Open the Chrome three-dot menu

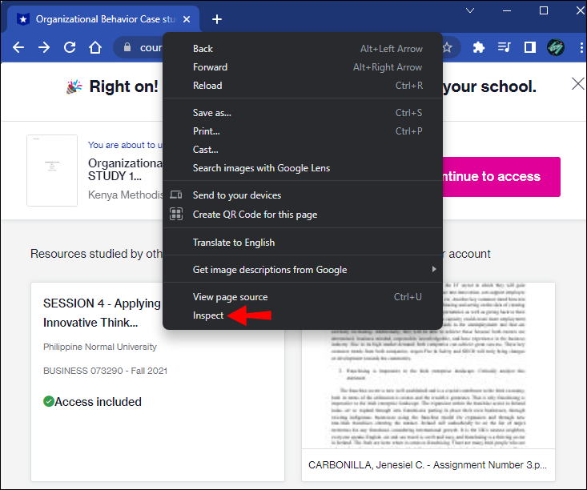pos(581,47)
